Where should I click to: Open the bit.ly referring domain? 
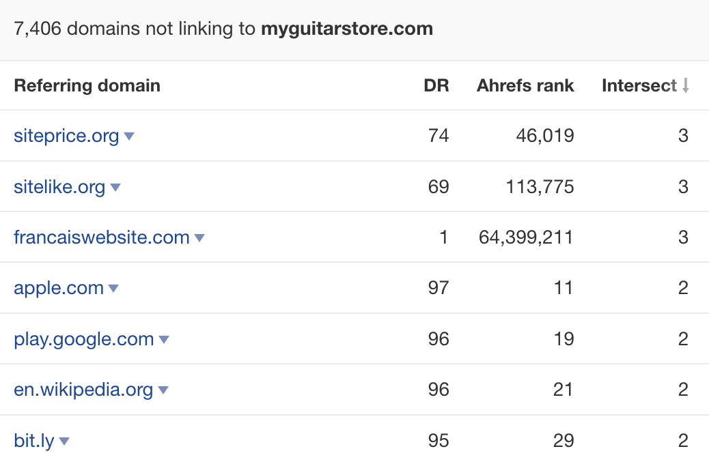click(33, 441)
